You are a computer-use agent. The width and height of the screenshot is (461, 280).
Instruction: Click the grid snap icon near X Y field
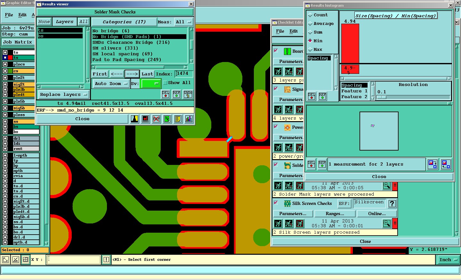pyautogui.click(x=26, y=260)
